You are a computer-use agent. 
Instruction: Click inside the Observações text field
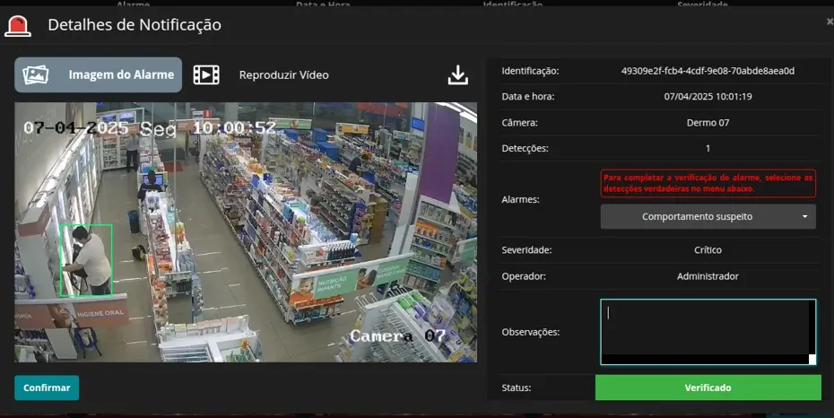(x=708, y=332)
